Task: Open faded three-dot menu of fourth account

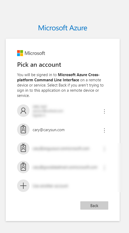Action: coord(104,168)
